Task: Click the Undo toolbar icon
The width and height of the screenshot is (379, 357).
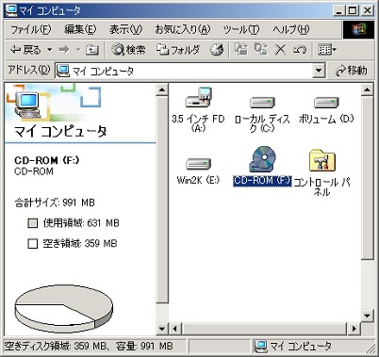Action: (300, 50)
